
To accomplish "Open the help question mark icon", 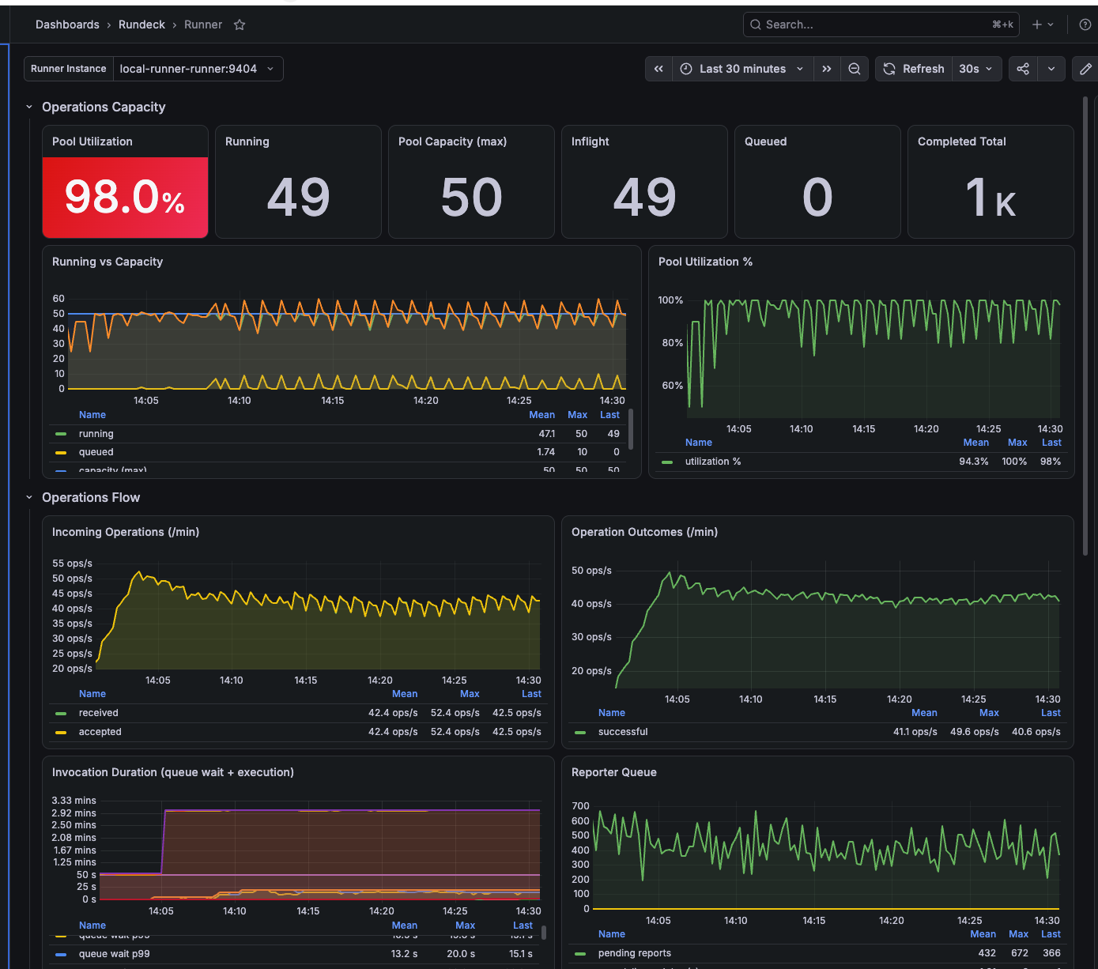I will coord(1085,25).
